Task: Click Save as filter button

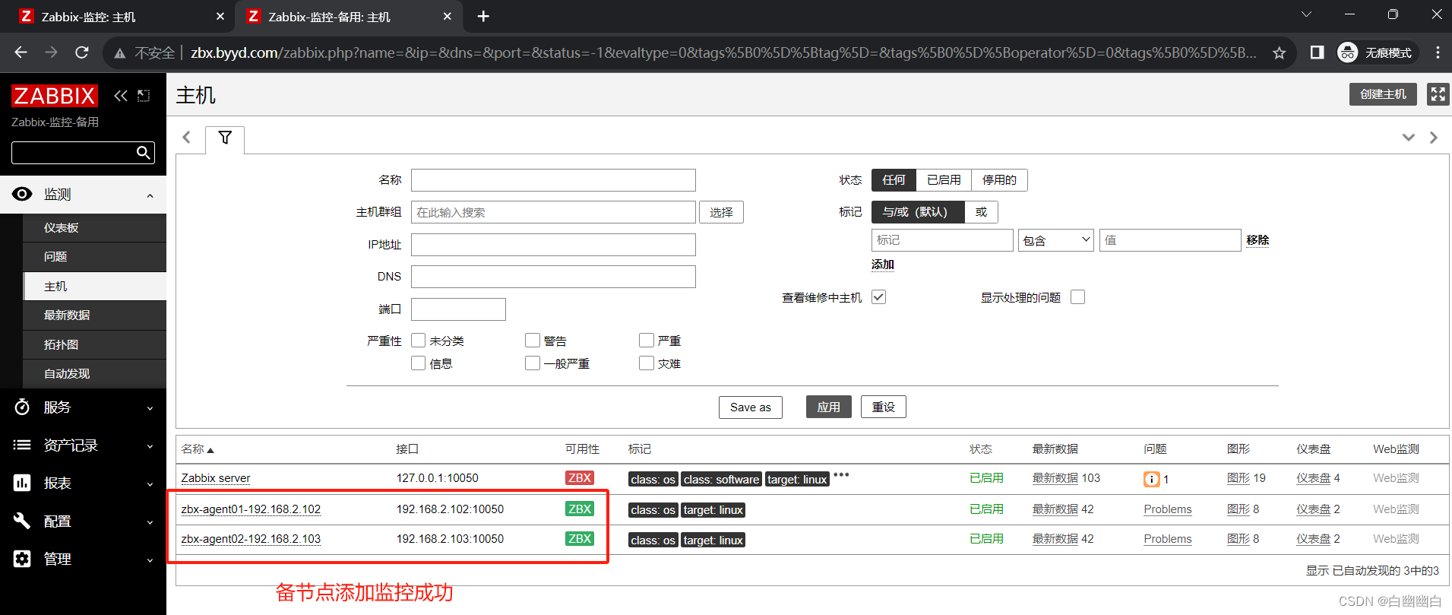Action: click(751, 407)
